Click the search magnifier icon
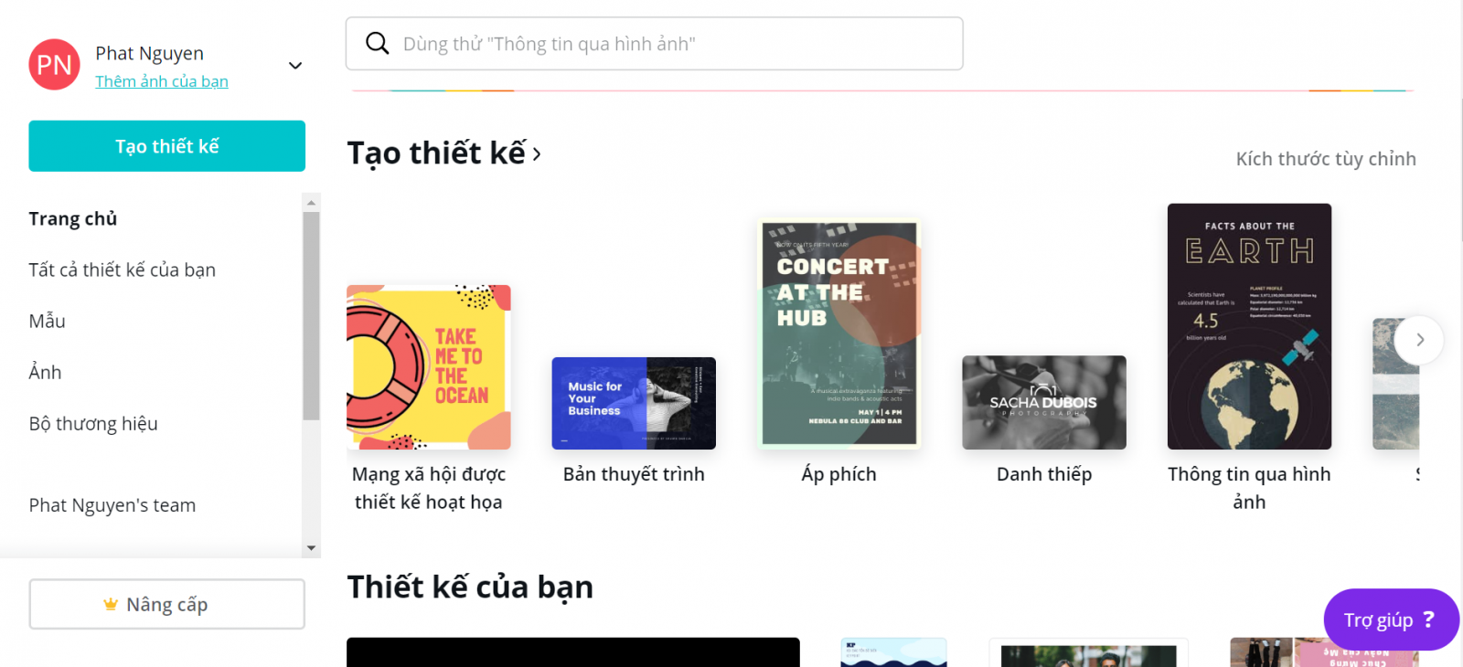Image resolution: width=1463 pixels, height=667 pixels. click(x=377, y=43)
